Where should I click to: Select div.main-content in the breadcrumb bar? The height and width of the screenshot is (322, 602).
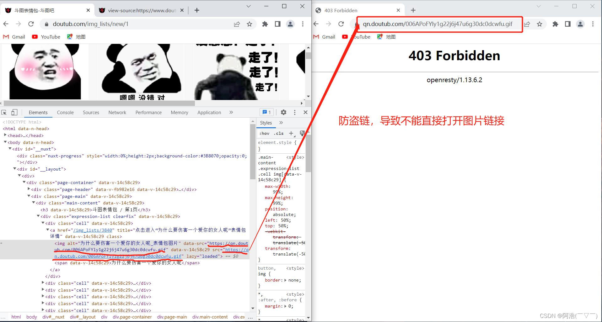pyautogui.click(x=210, y=317)
